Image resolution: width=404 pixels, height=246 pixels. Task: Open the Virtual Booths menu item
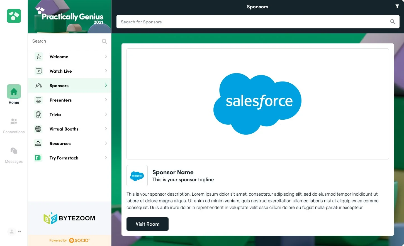pyautogui.click(x=70, y=129)
